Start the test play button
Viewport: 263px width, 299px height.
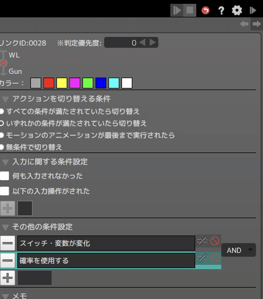(177, 10)
